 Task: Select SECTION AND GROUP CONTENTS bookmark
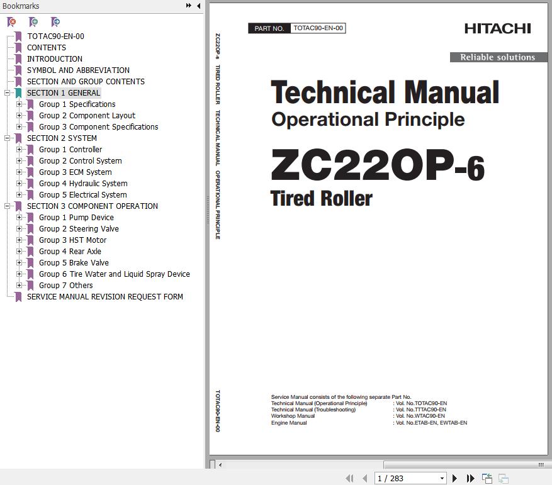(86, 81)
